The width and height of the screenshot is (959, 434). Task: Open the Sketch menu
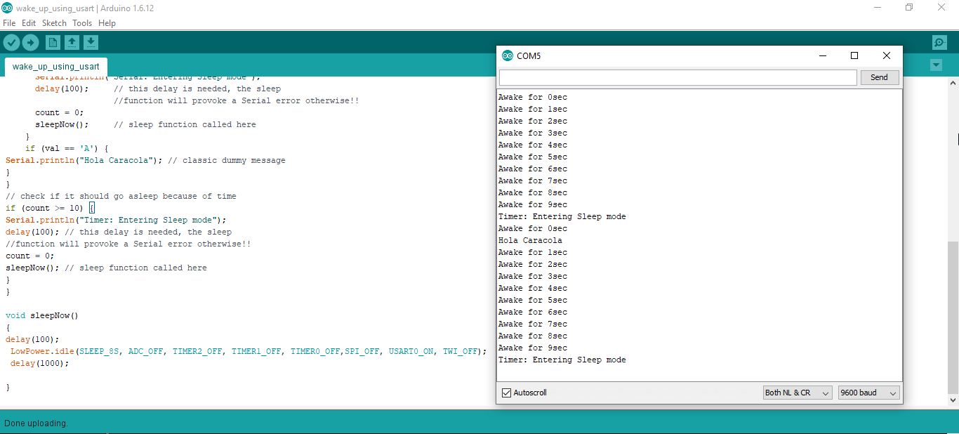pyautogui.click(x=54, y=23)
